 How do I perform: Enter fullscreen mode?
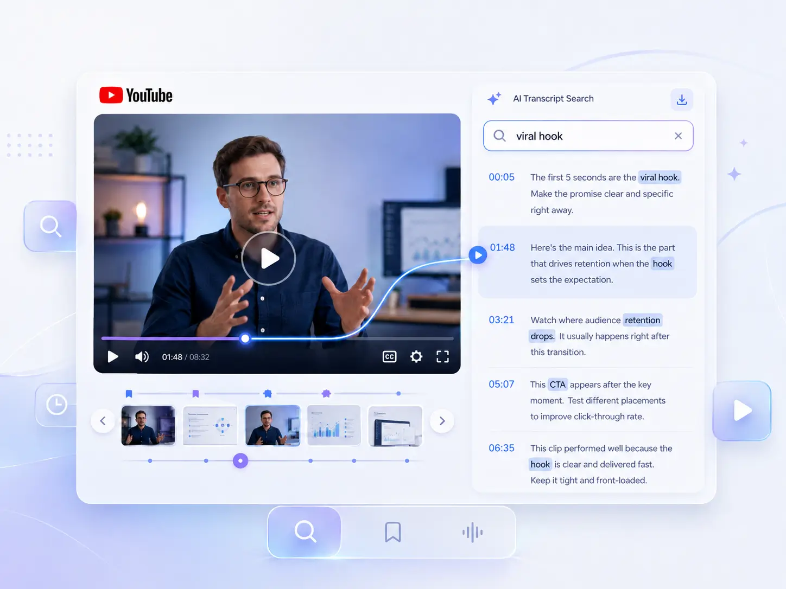442,356
